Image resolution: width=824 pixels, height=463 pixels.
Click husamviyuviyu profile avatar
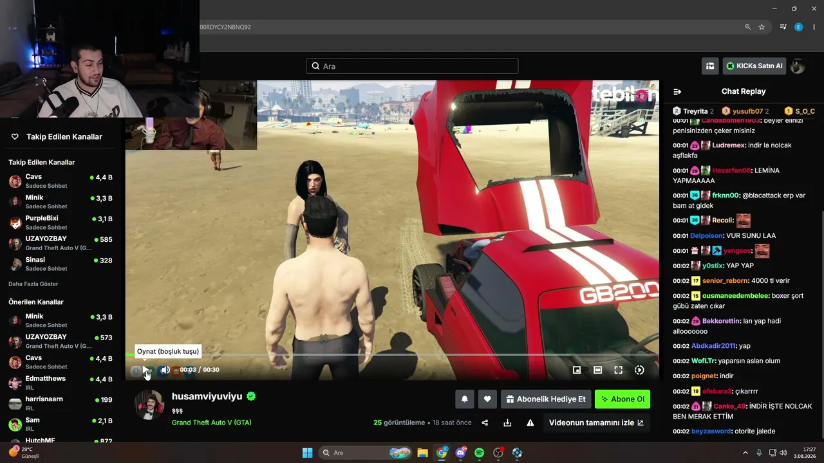(149, 405)
